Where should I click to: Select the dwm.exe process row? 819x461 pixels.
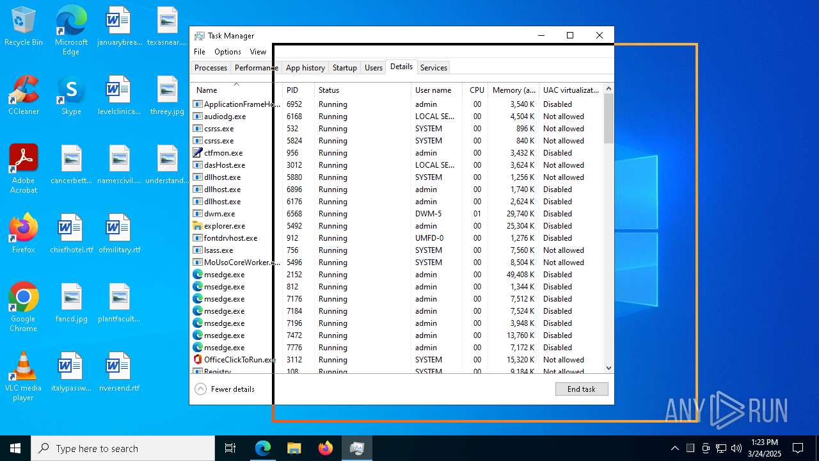coord(397,214)
